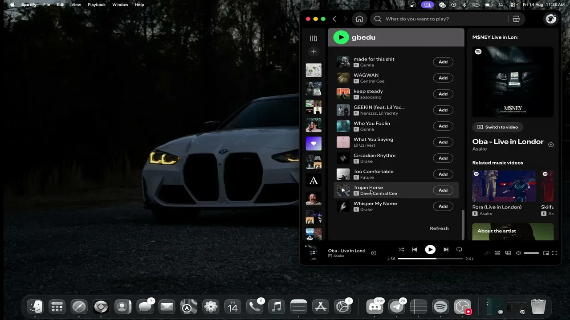Add 'keep steady' to the playlist

tap(443, 94)
